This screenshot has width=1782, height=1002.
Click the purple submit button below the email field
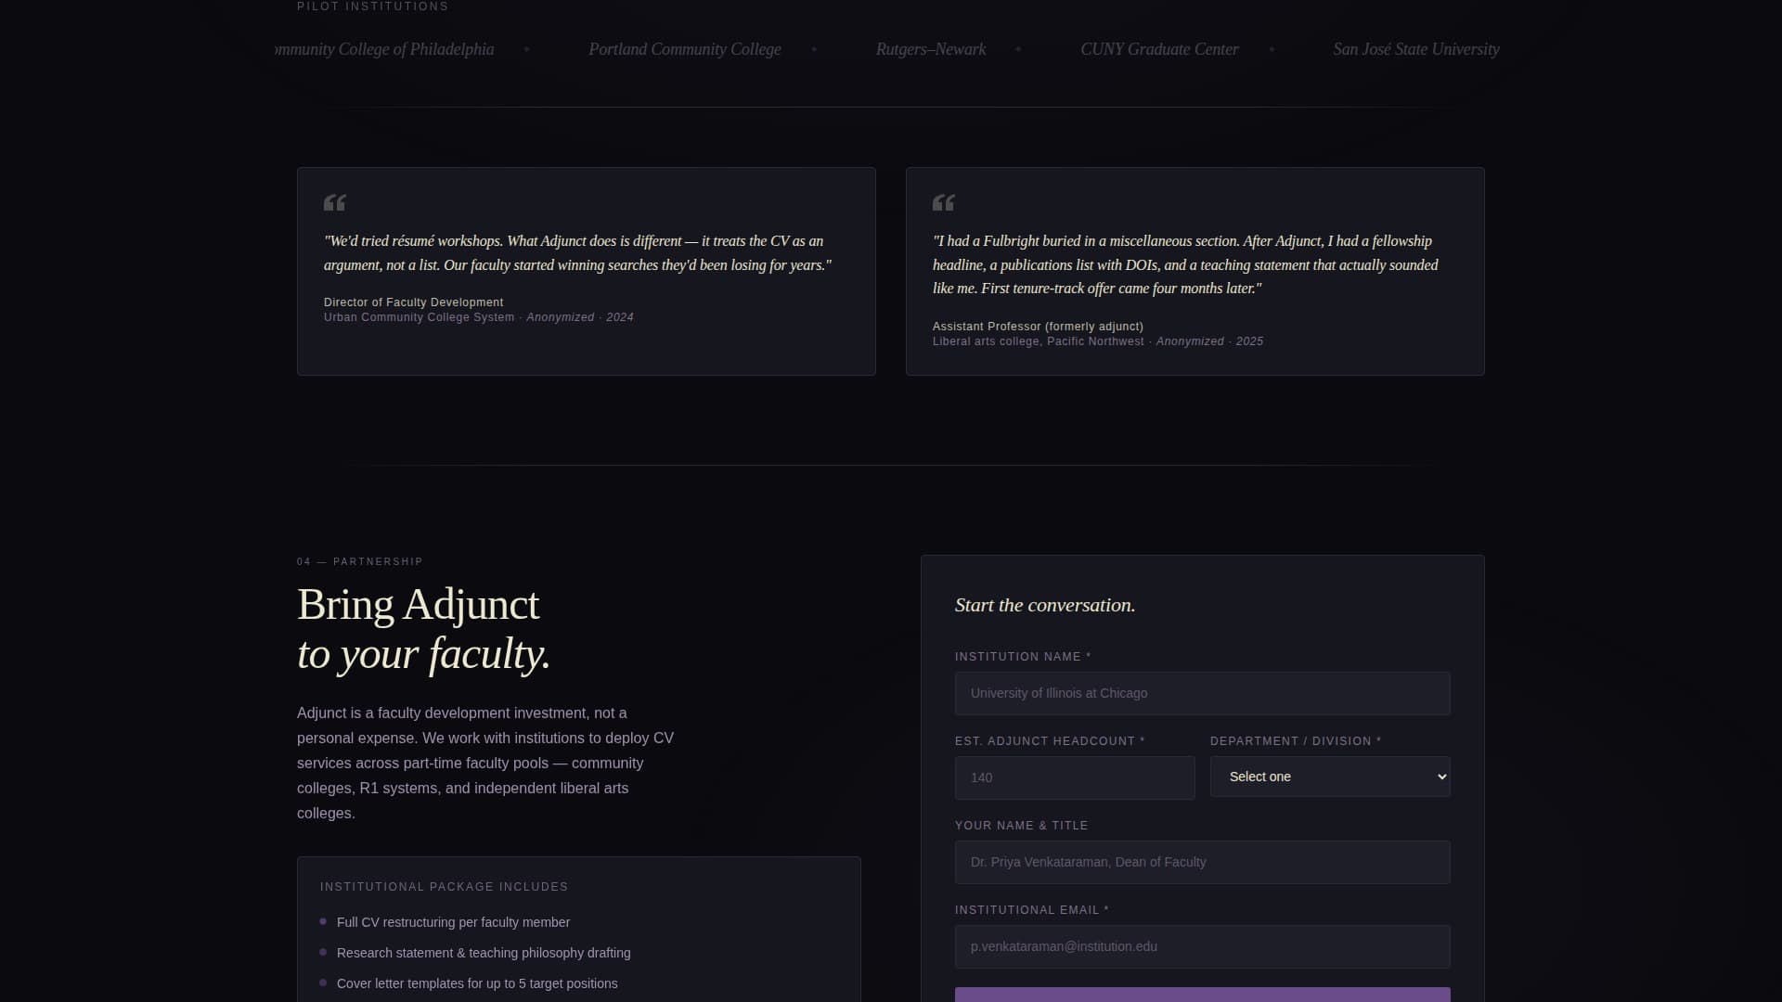[x=1202, y=996]
